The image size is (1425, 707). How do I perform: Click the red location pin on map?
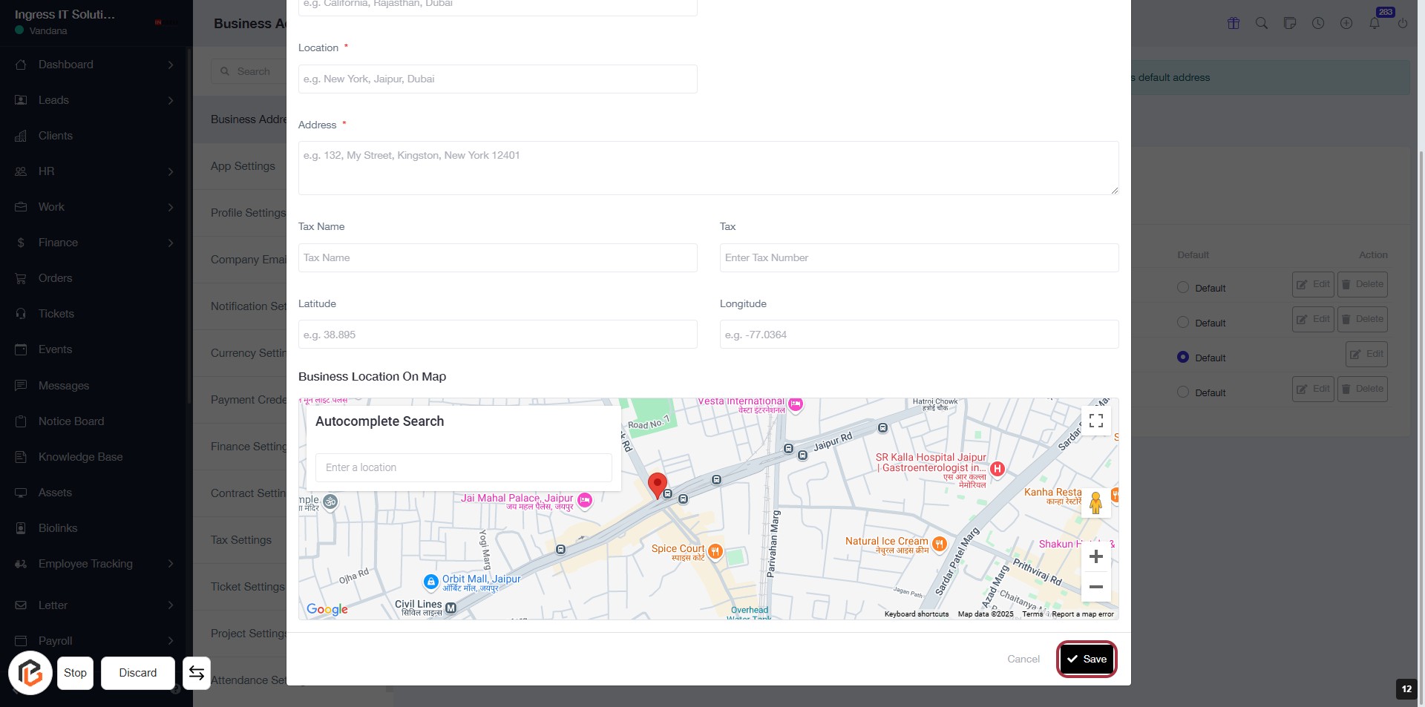[x=657, y=484]
